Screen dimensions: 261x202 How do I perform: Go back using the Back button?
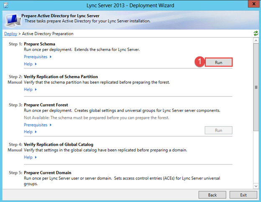coord(212,195)
